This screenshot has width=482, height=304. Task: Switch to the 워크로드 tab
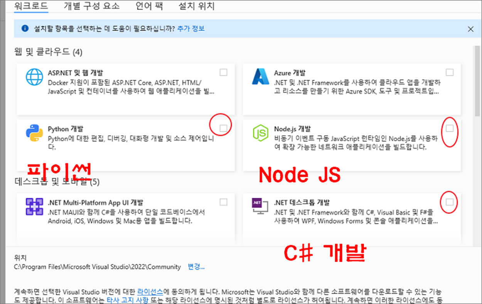[x=31, y=6]
